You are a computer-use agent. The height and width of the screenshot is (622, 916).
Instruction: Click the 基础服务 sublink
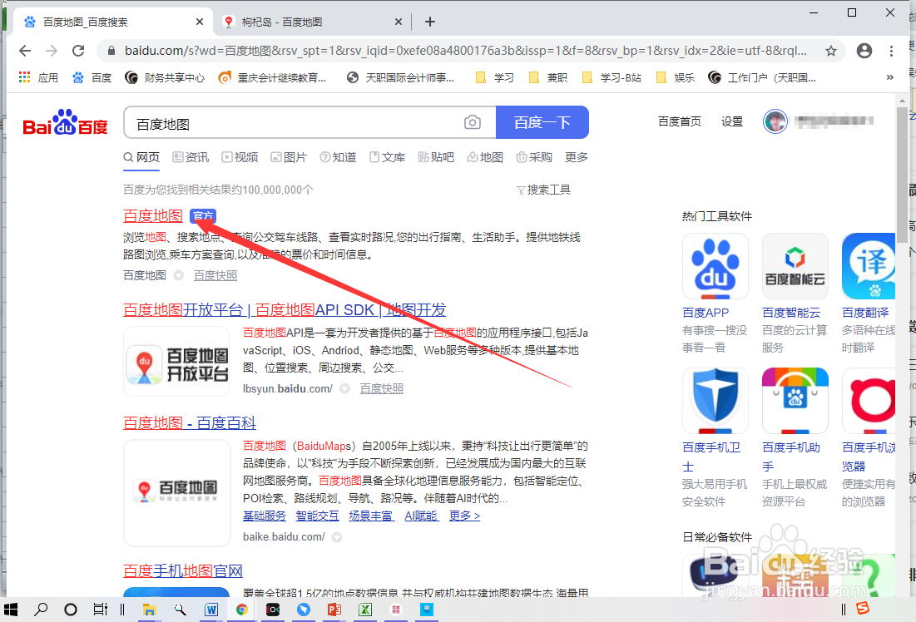point(265,516)
